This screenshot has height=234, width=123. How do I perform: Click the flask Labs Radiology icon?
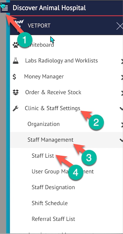tap(16, 61)
